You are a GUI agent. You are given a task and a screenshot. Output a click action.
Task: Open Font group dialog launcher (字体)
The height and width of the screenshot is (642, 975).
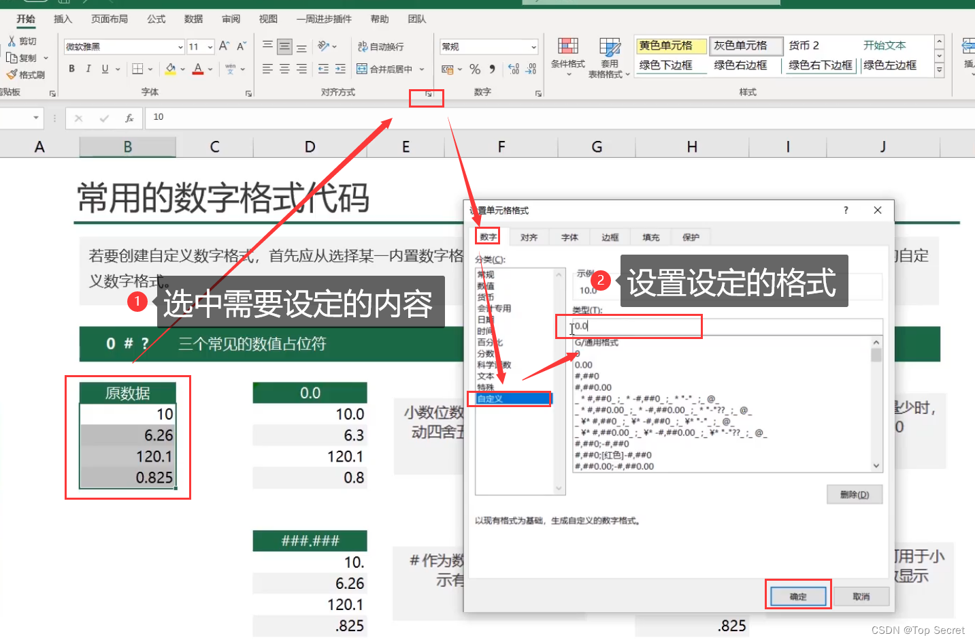pyautogui.click(x=248, y=93)
